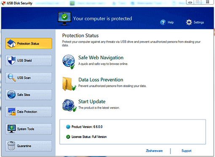Click the System Tools monitor icon

pos(12,129)
